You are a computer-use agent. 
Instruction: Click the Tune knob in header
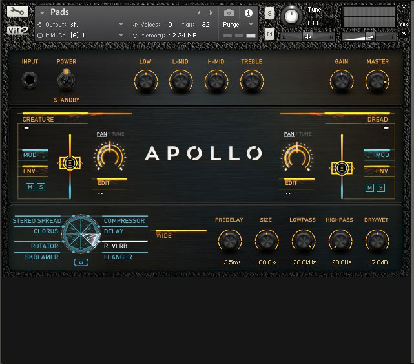(291, 16)
